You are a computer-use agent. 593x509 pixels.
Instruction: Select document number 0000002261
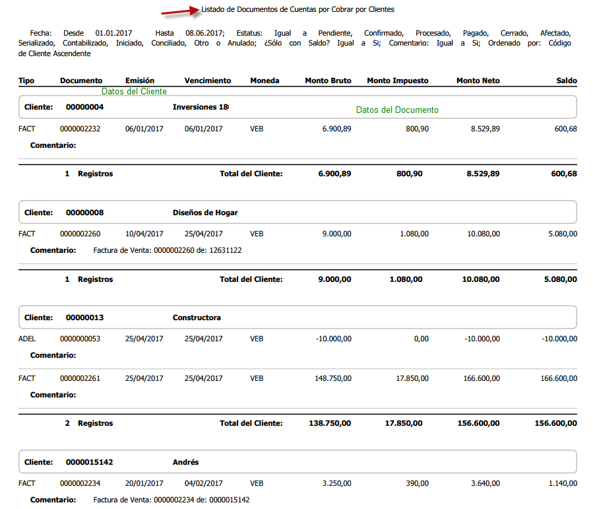pos(80,378)
